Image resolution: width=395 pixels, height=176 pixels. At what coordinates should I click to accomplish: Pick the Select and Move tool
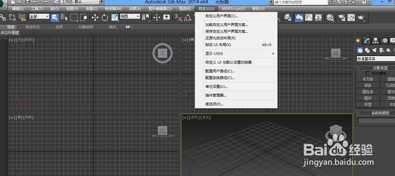tap(95, 17)
